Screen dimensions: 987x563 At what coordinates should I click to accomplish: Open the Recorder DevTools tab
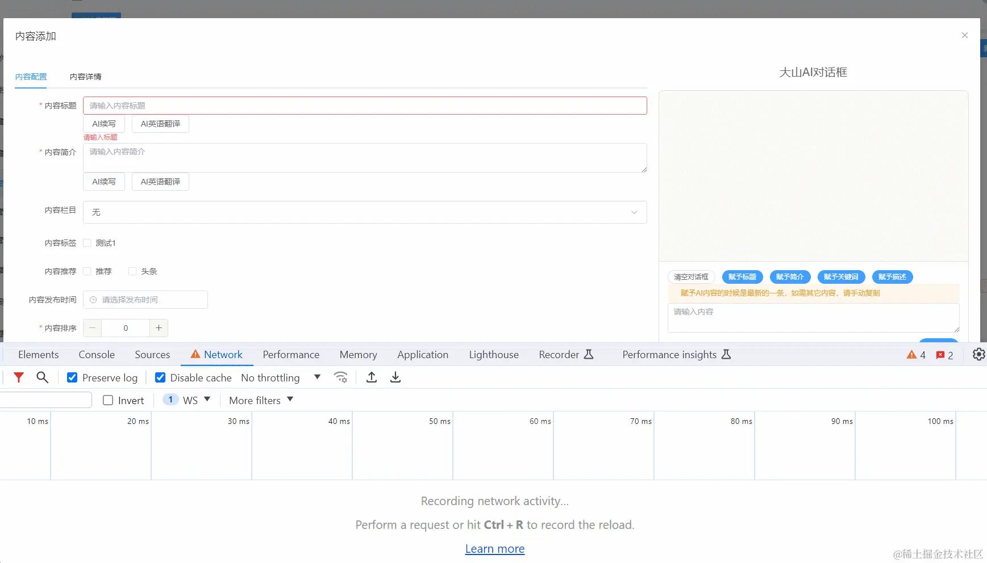(x=566, y=355)
